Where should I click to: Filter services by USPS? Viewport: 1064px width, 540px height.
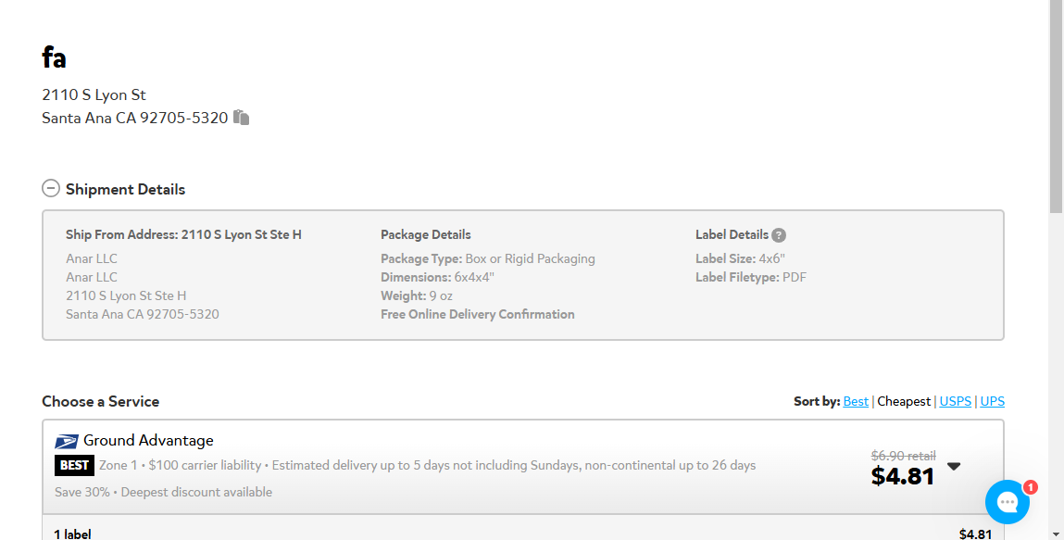point(955,401)
